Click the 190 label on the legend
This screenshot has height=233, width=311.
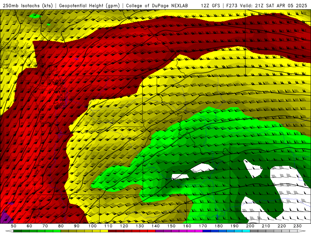[234, 226]
